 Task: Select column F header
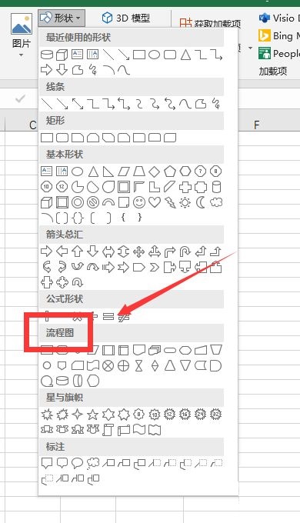pos(257,125)
